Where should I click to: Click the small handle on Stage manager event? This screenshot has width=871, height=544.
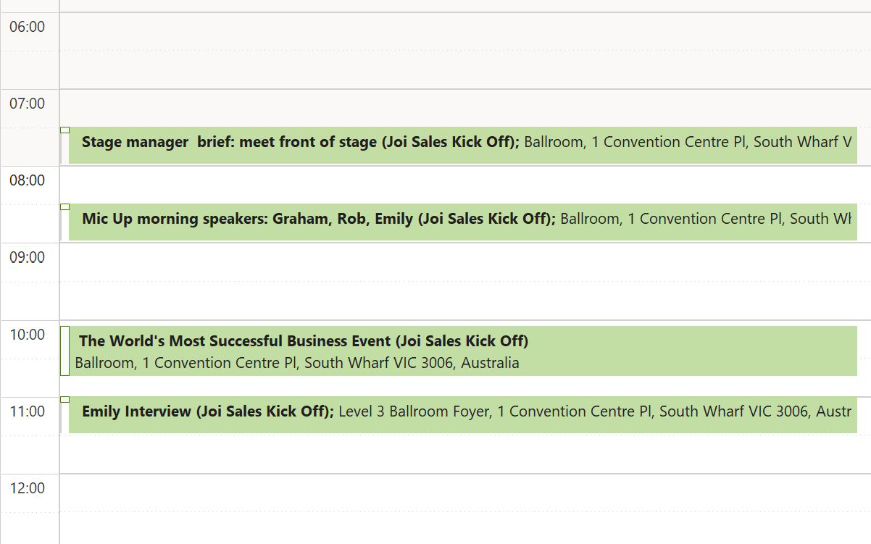pyautogui.click(x=65, y=130)
